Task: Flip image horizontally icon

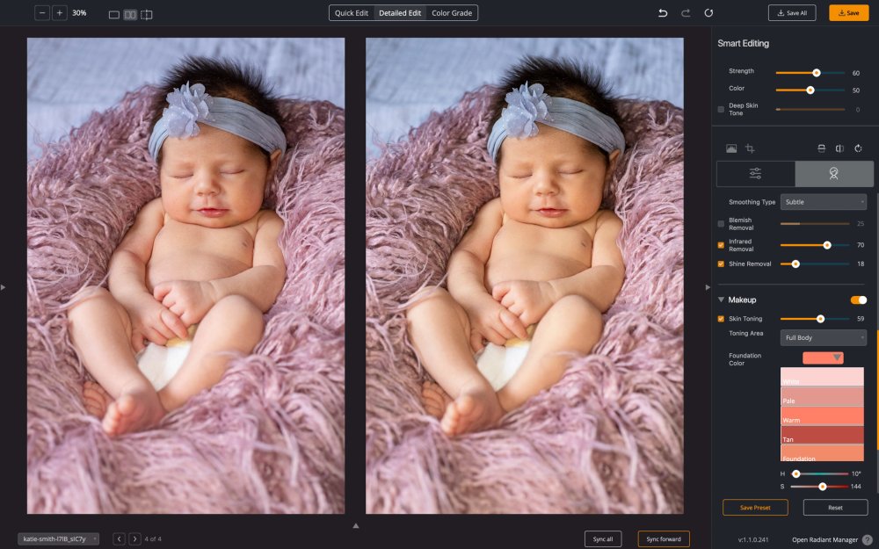Action: coord(839,148)
